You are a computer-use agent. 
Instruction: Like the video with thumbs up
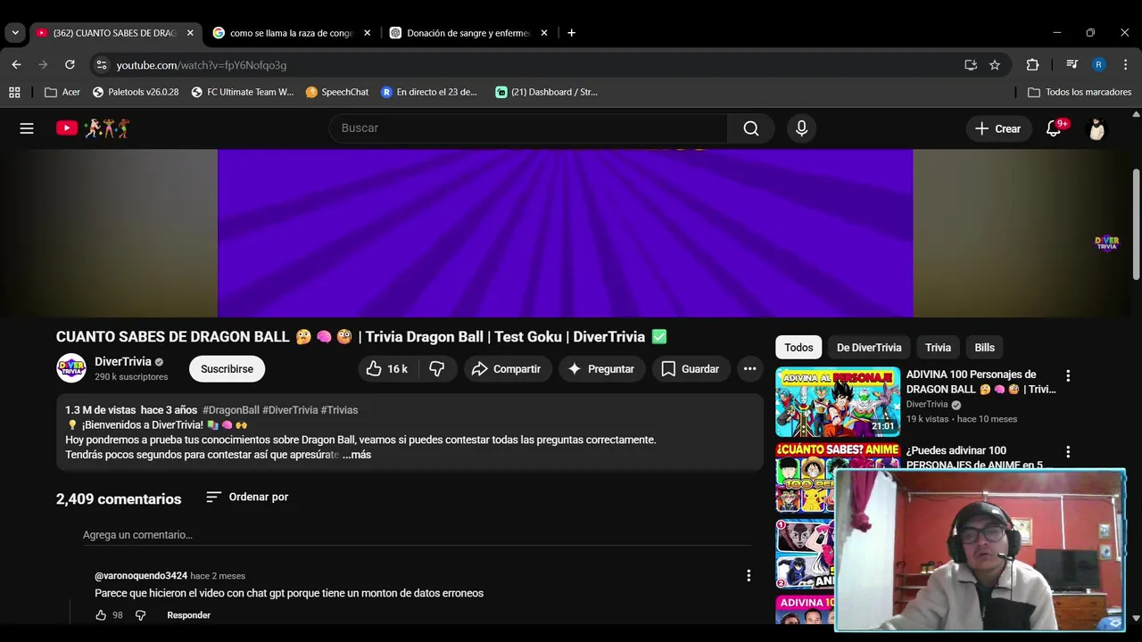click(386, 369)
